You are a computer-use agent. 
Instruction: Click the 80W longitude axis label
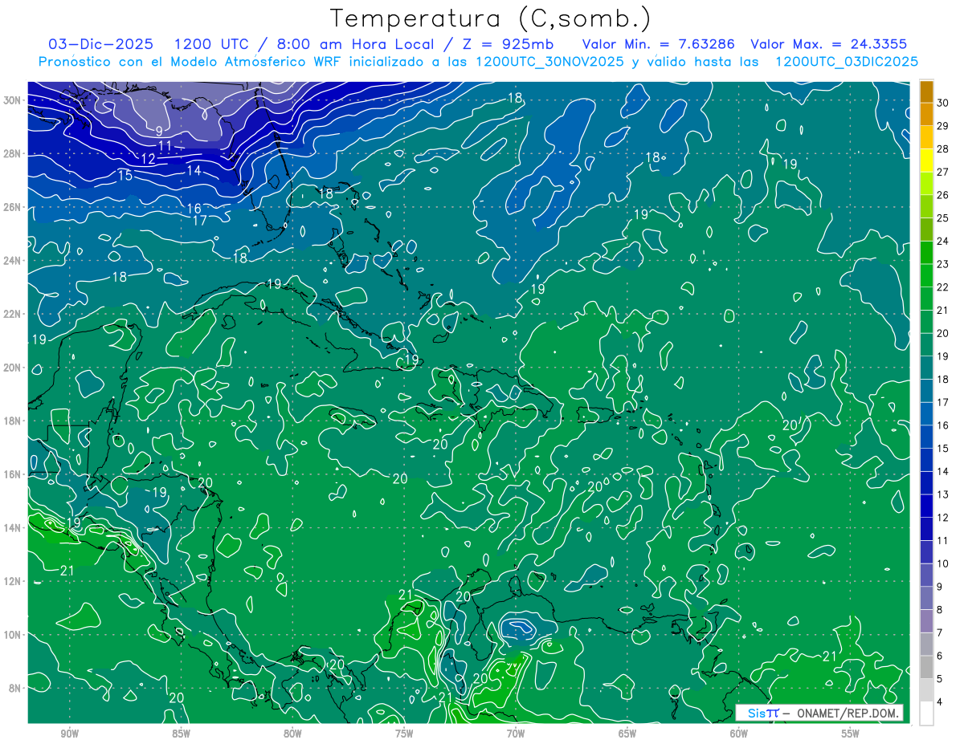(292, 734)
